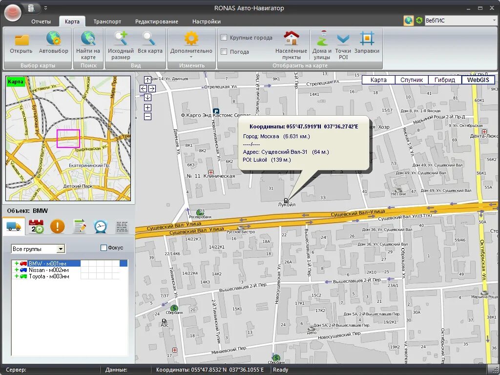
Task: Open Настройки ribbon tab
Action: pos(207,21)
